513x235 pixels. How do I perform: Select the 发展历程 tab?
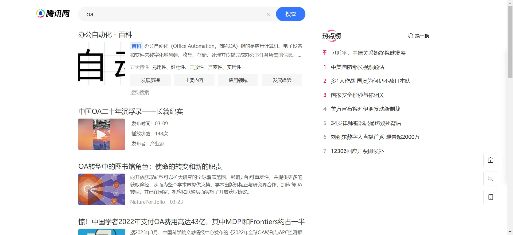coord(150,80)
